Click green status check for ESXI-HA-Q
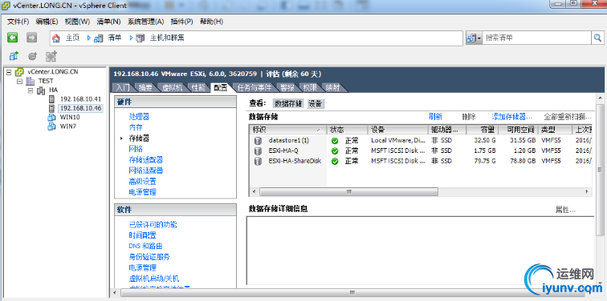The image size is (607, 301). click(335, 150)
